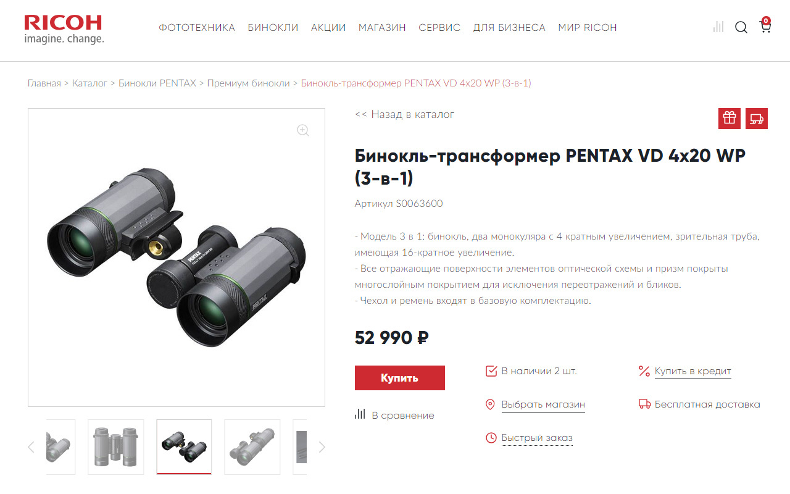This screenshot has height=494, width=790.
Task: Go back via Назад в каталог link
Action: 405,114
